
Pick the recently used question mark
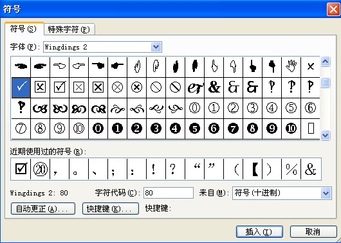pyautogui.click(x=175, y=169)
